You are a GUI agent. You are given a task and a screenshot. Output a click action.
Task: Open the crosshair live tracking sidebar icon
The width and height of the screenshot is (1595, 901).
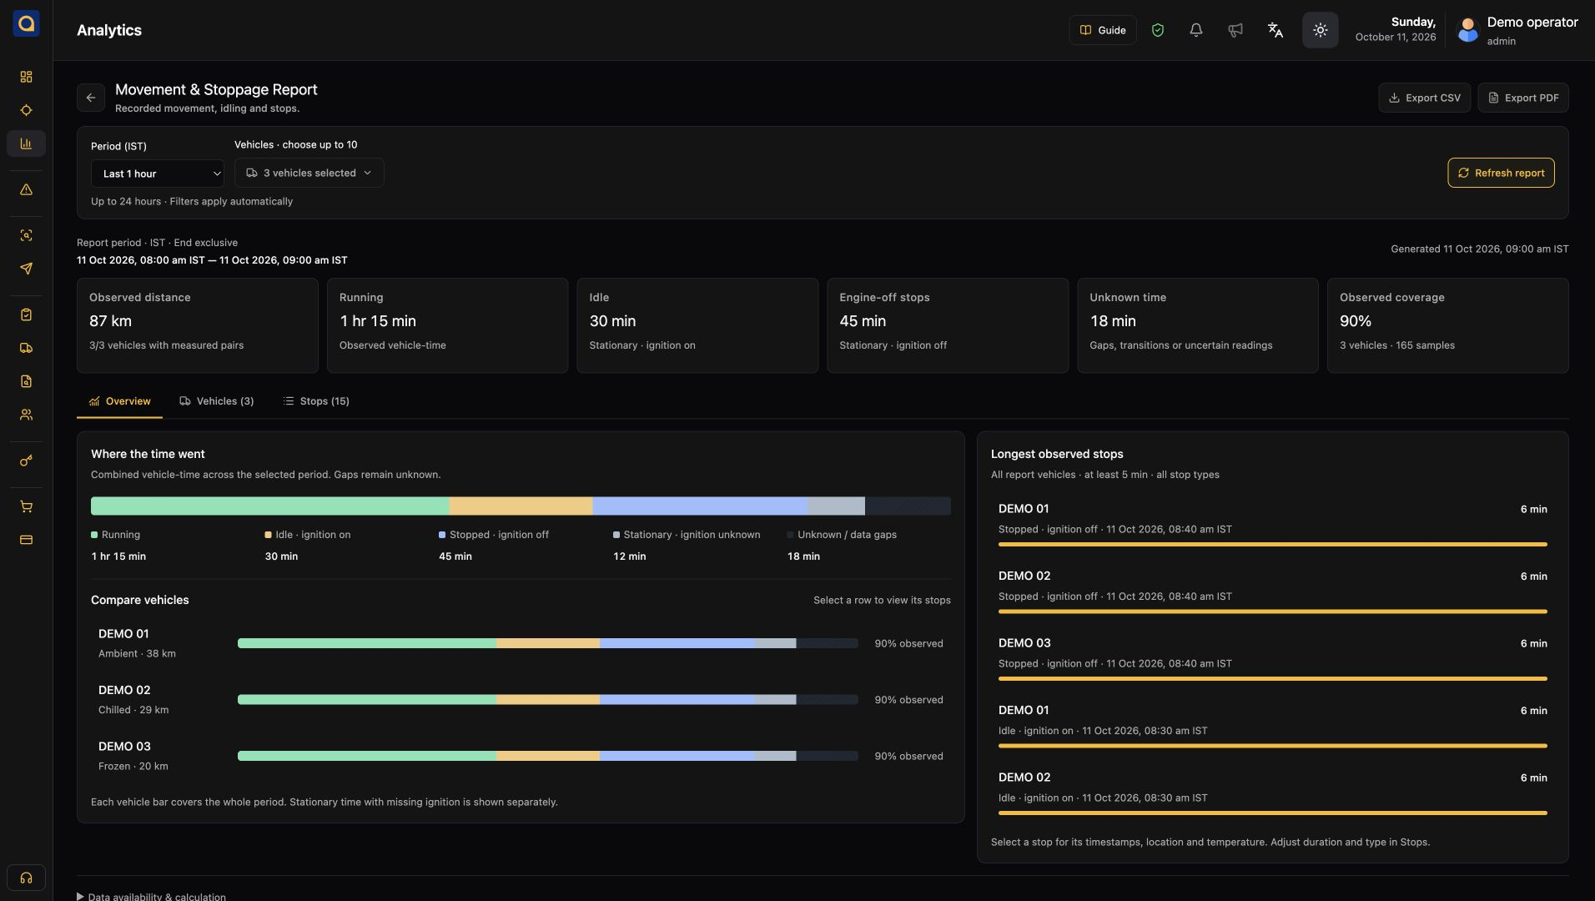pos(26,110)
